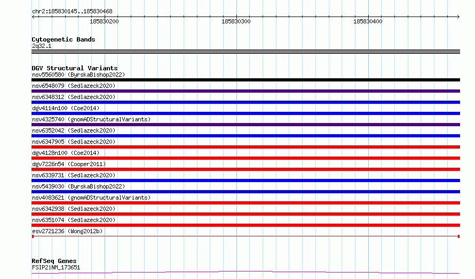Click the thin red line of esv2721236
This screenshot has width=475, height=279.
tap(246, 236)
